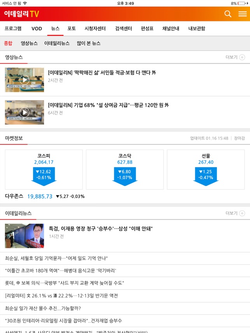Viewport: 250px width, 333px height.
Task: Select the 많이 본 뉴스 sub-tab
Action: [x=89, y=43]
